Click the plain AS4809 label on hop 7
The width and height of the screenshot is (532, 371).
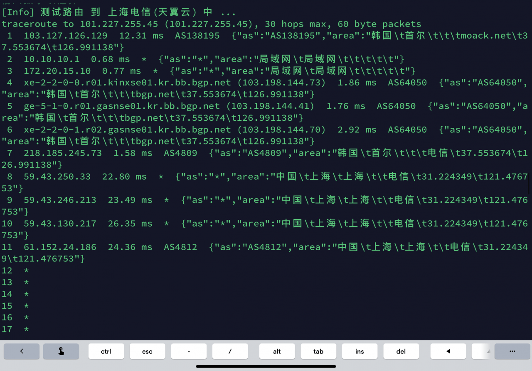180,153
